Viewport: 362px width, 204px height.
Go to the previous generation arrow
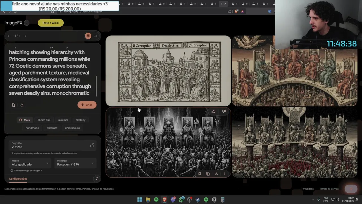point(9,36)
